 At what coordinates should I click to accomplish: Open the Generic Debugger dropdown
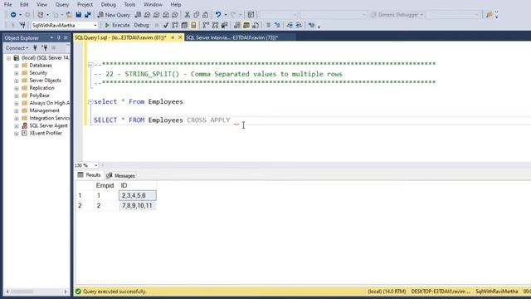pyautogui.click(x=421, y=15)
